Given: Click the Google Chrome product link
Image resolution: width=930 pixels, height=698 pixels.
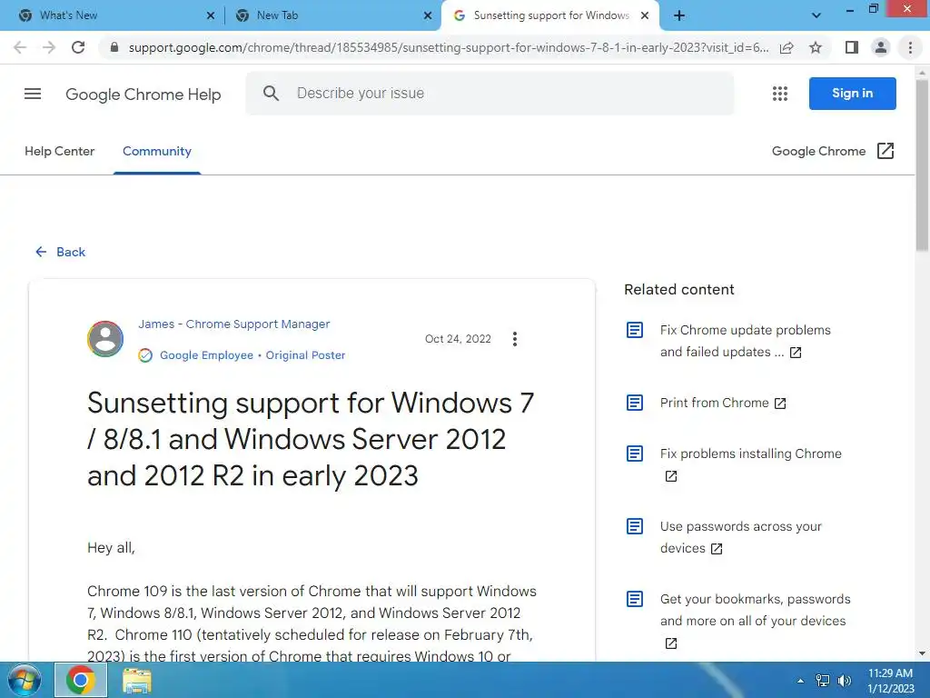Looking at the screenshot, I should 818,152.
